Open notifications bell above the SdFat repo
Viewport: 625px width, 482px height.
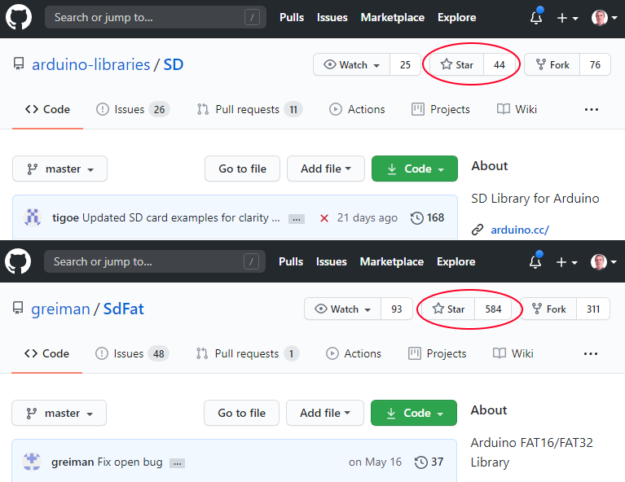point(536,262)
